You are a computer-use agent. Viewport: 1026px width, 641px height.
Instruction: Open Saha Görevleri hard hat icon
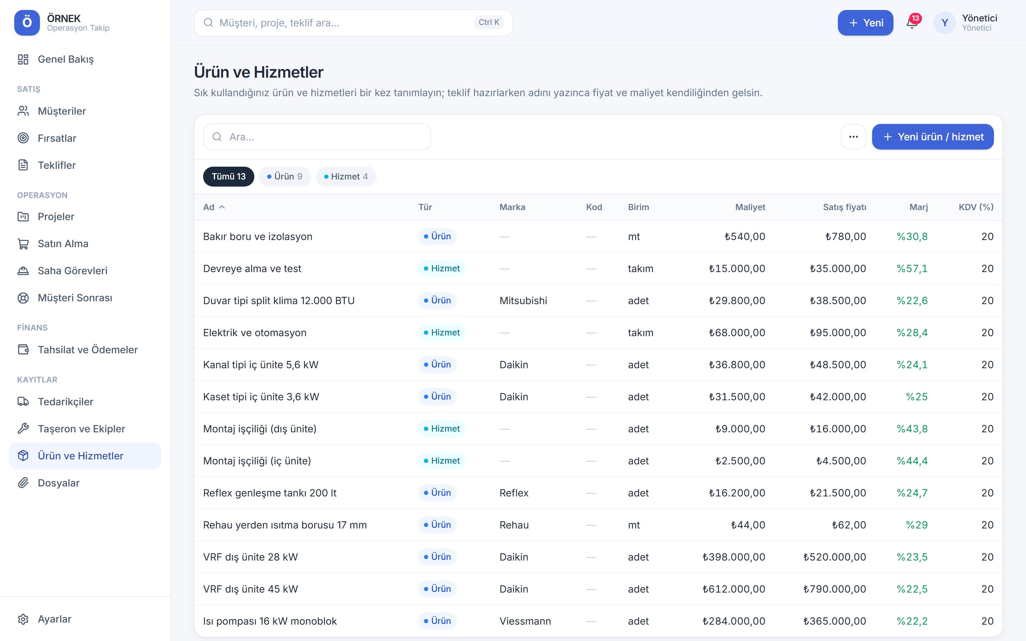click(23, 271)
